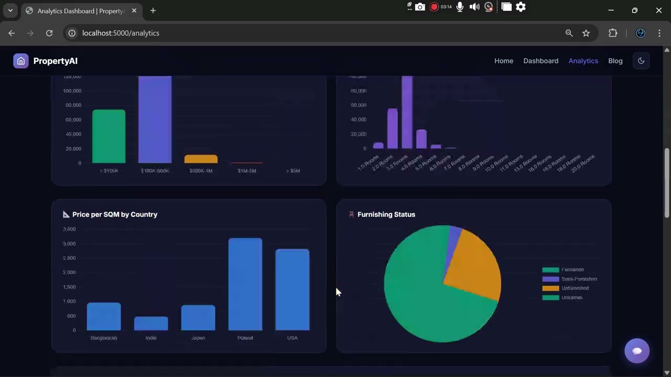Click the chair icon beside Furnishing Status
671x377 pixels.
click(351, 214)
